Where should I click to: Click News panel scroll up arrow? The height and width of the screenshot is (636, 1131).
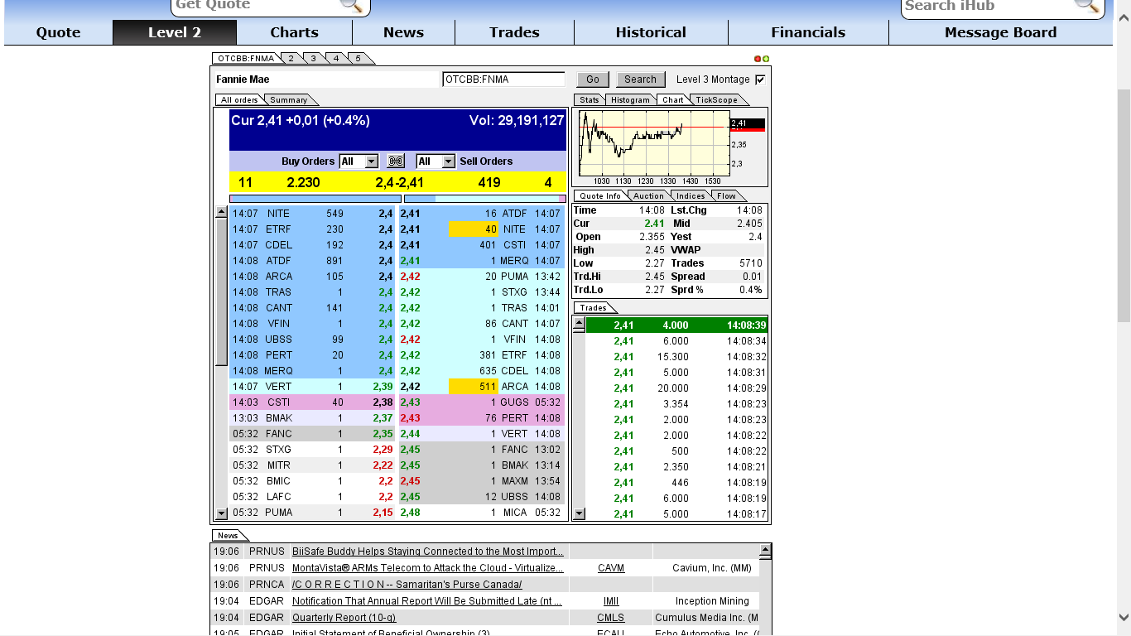point(765,550)
